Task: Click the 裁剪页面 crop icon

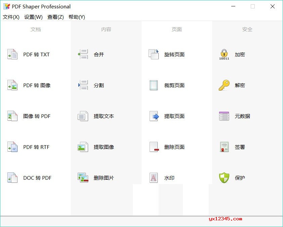Action: (x=154, y=85)
